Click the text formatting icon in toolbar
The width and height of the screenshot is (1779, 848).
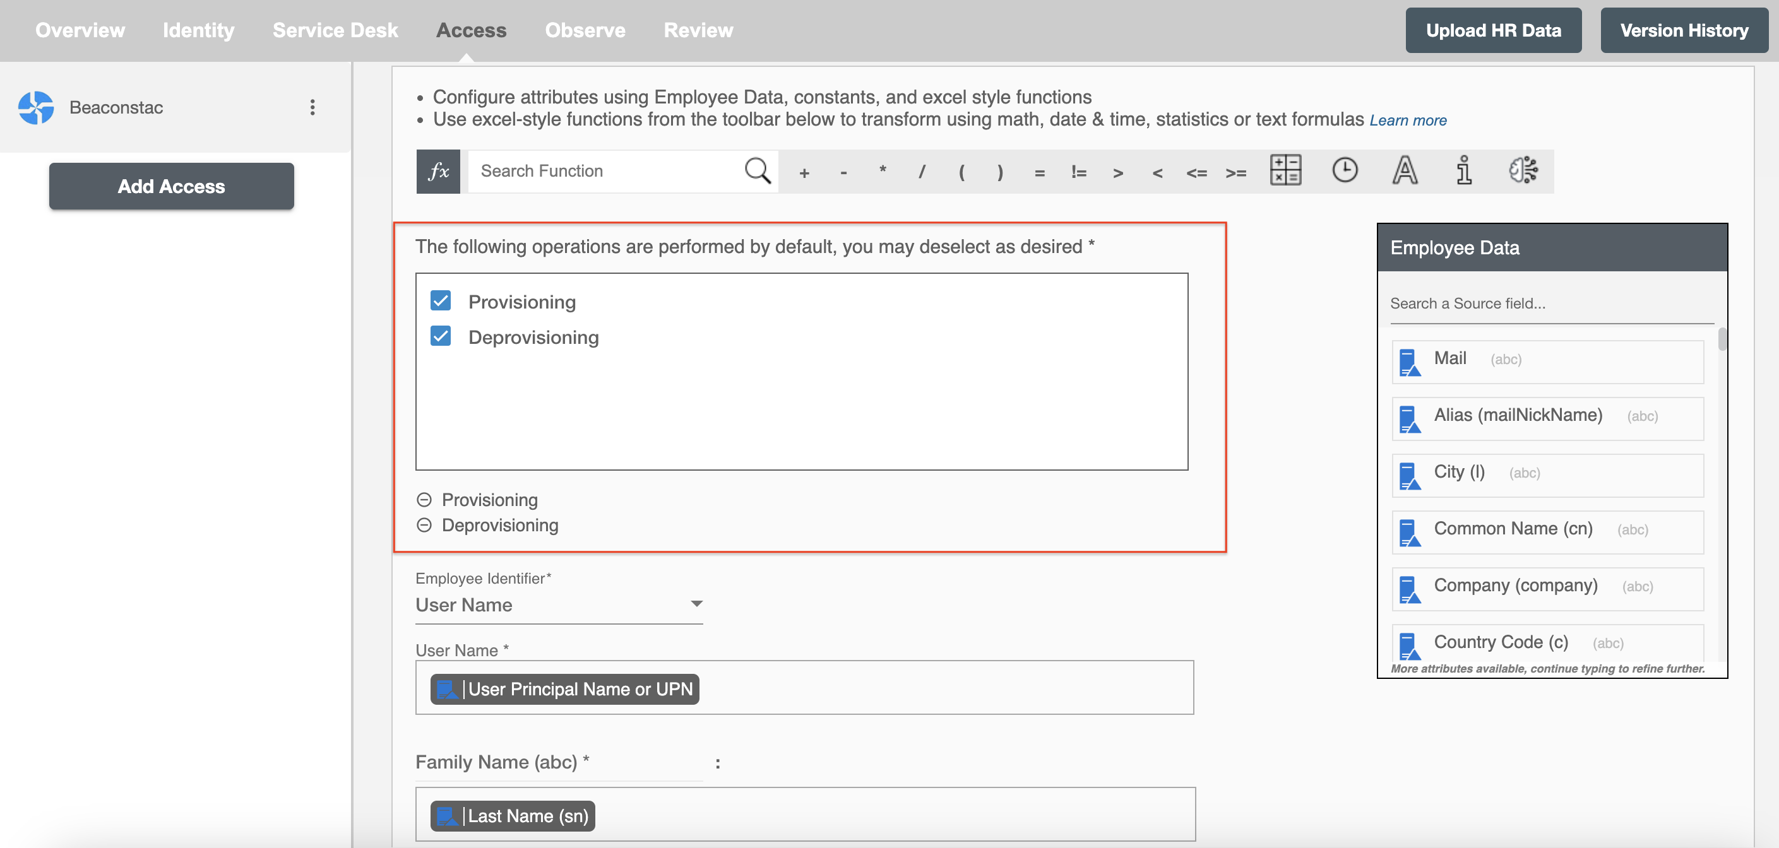[1405, 170]
